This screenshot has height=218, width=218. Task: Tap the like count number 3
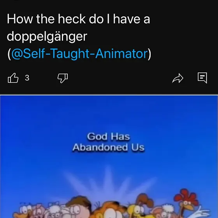(27, 78)
